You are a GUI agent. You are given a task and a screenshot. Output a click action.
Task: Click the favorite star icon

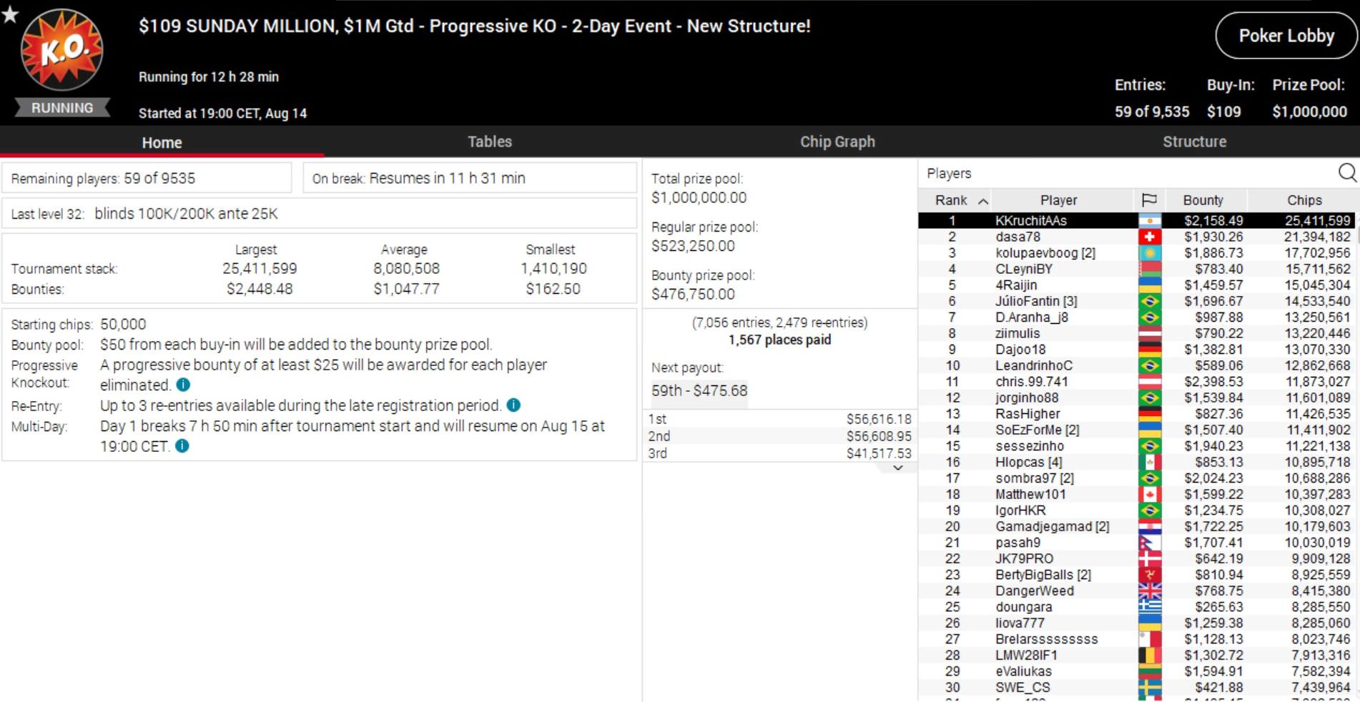point(10,14)
